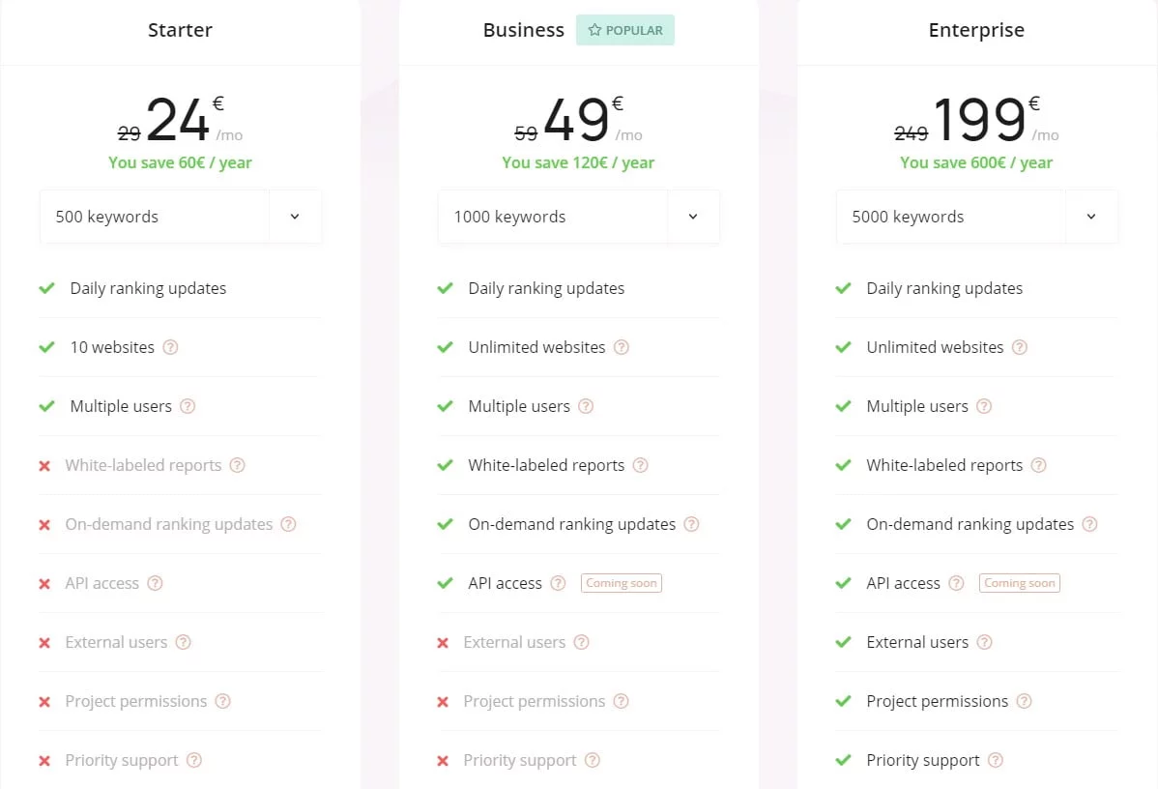Viewport: 1158px width, 789px height.
Task: Click the Business plan Coming soon badge
Action: 622,583
